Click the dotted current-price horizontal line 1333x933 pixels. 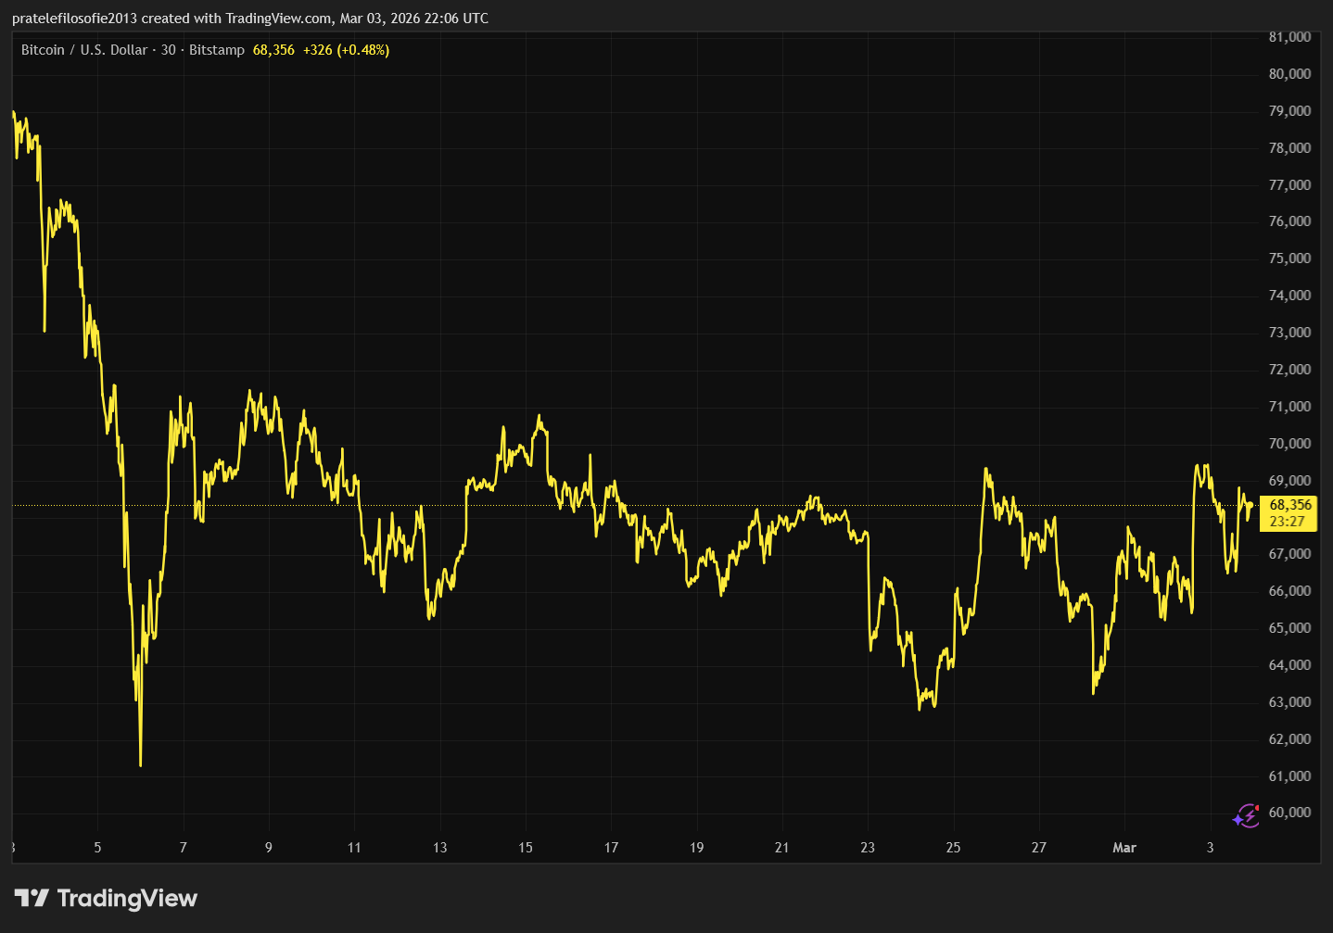click(x=649, y=506)
